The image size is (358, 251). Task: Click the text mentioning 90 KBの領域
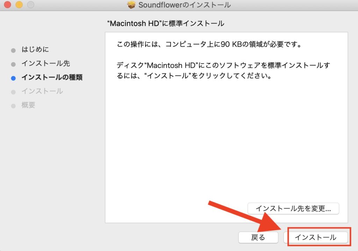[x=209, y=45]
